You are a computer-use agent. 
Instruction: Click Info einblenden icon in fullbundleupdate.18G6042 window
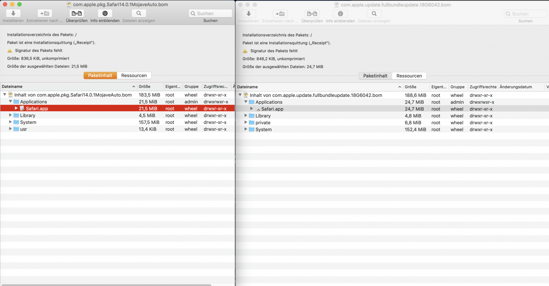coord(340,13)
